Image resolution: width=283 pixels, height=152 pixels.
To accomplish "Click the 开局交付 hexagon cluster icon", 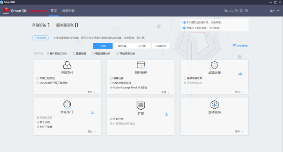I will [67, 65].
